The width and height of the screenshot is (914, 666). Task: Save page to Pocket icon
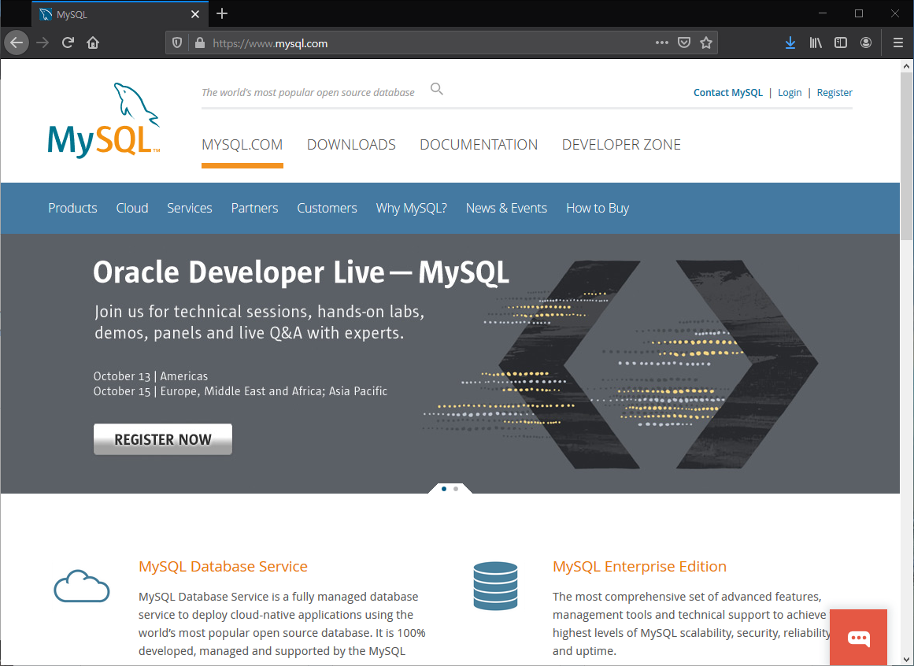pyautogui.click(x=684, y=43)
